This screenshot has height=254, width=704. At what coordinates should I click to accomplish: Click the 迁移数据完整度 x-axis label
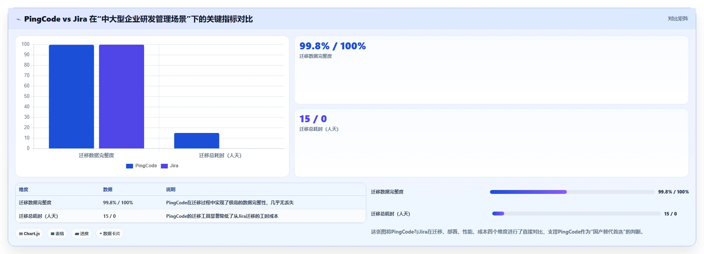[x=97, y=155]
